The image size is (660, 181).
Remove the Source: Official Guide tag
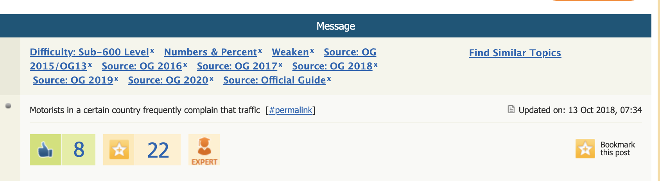pos(329,79)
